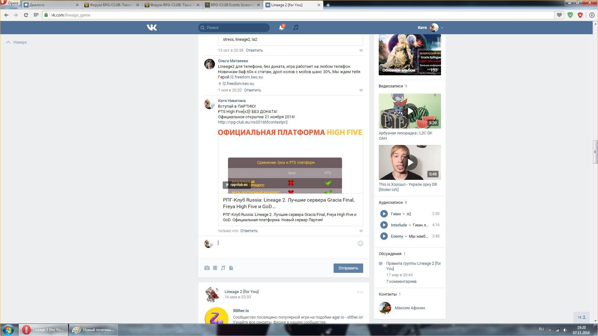Open a new browser tab with plus

click(x=328, y=5)
